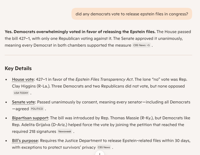Image resolution: width=200 pixels, height=155 pixels.
Task: Click the Key Details heading
Action: 18,69
